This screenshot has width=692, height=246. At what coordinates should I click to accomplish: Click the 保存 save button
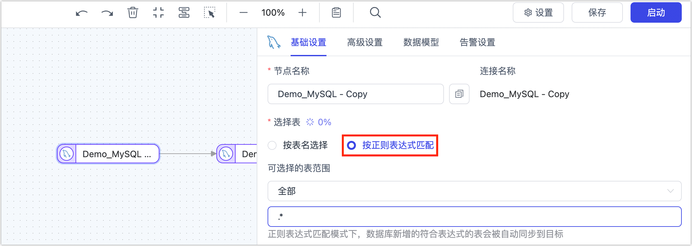[597, 12]
